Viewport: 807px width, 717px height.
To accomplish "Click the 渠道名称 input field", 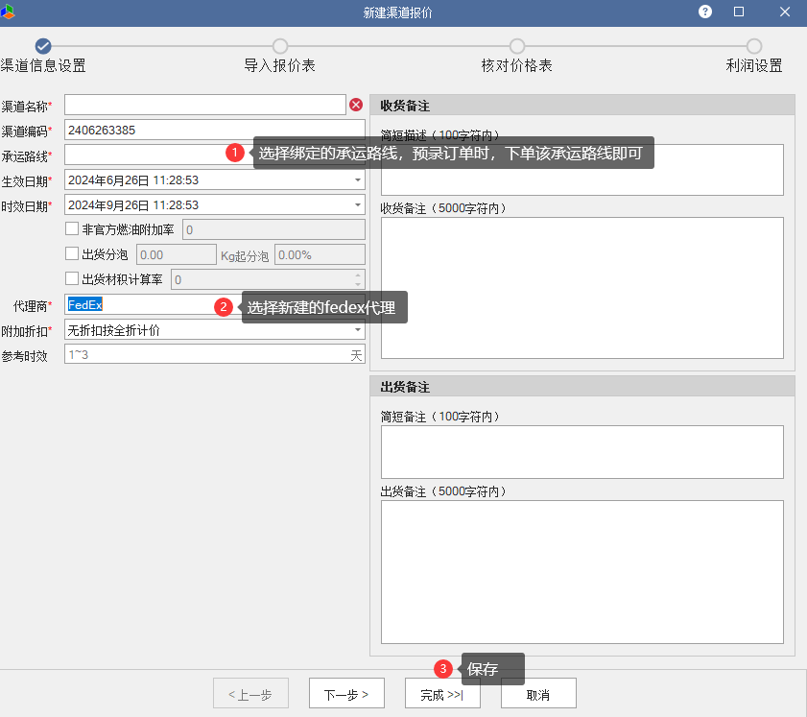I will coord(204,105).
